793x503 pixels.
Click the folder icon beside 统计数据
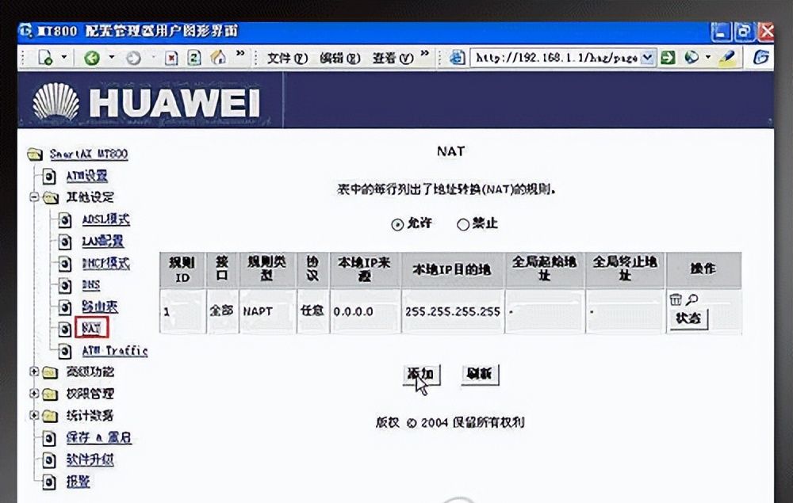pyautogui.click(x=50, y=416)
